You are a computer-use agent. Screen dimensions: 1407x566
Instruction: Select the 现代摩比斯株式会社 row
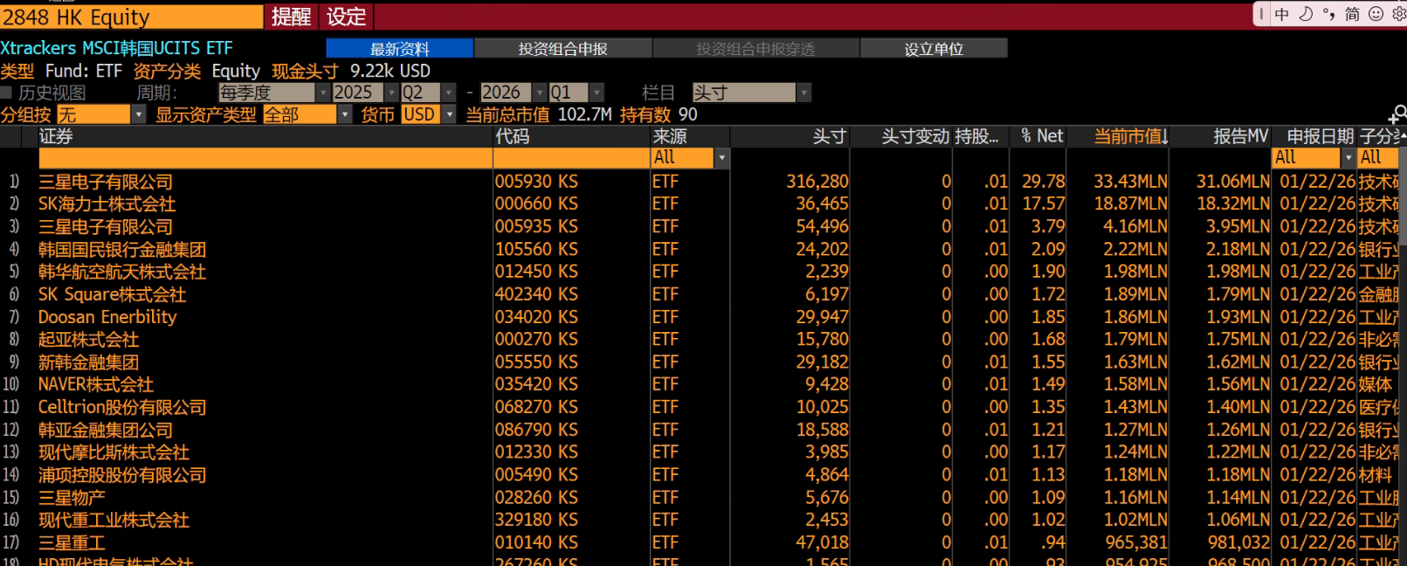(699, 452)
